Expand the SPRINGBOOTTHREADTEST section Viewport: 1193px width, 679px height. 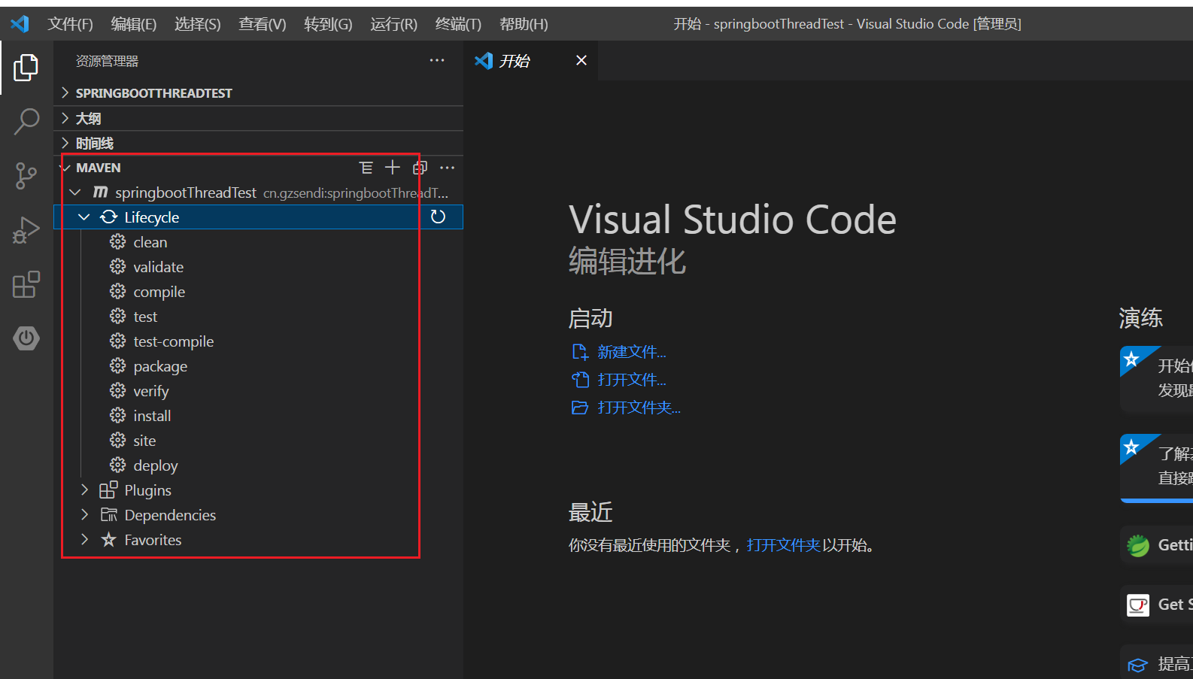click(x=65, y=93)
